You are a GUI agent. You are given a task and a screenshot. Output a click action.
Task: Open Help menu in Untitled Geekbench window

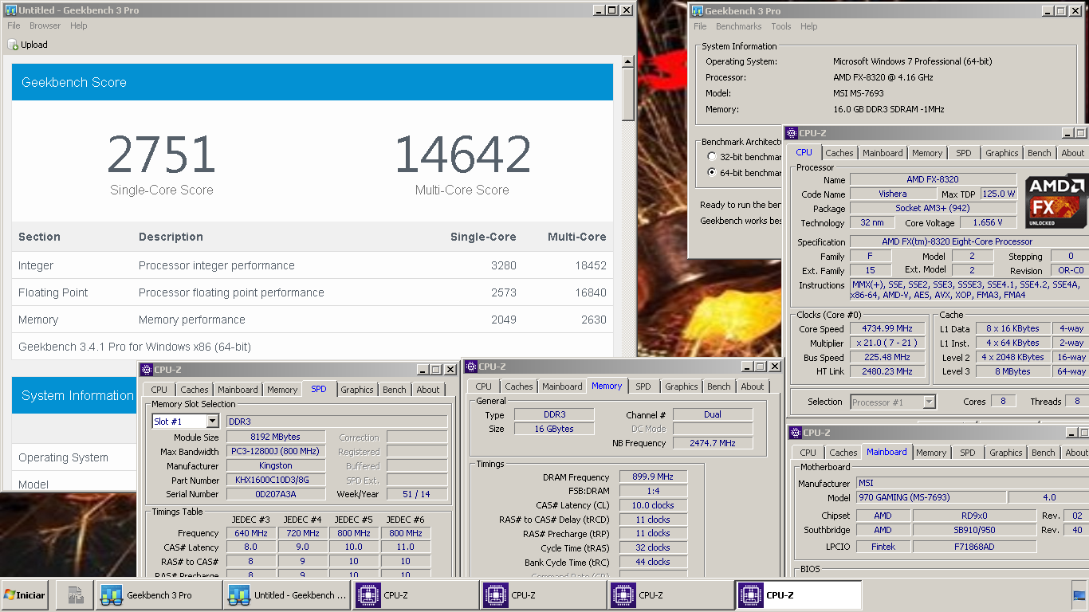pyautogui.click(x=79, y=25)
